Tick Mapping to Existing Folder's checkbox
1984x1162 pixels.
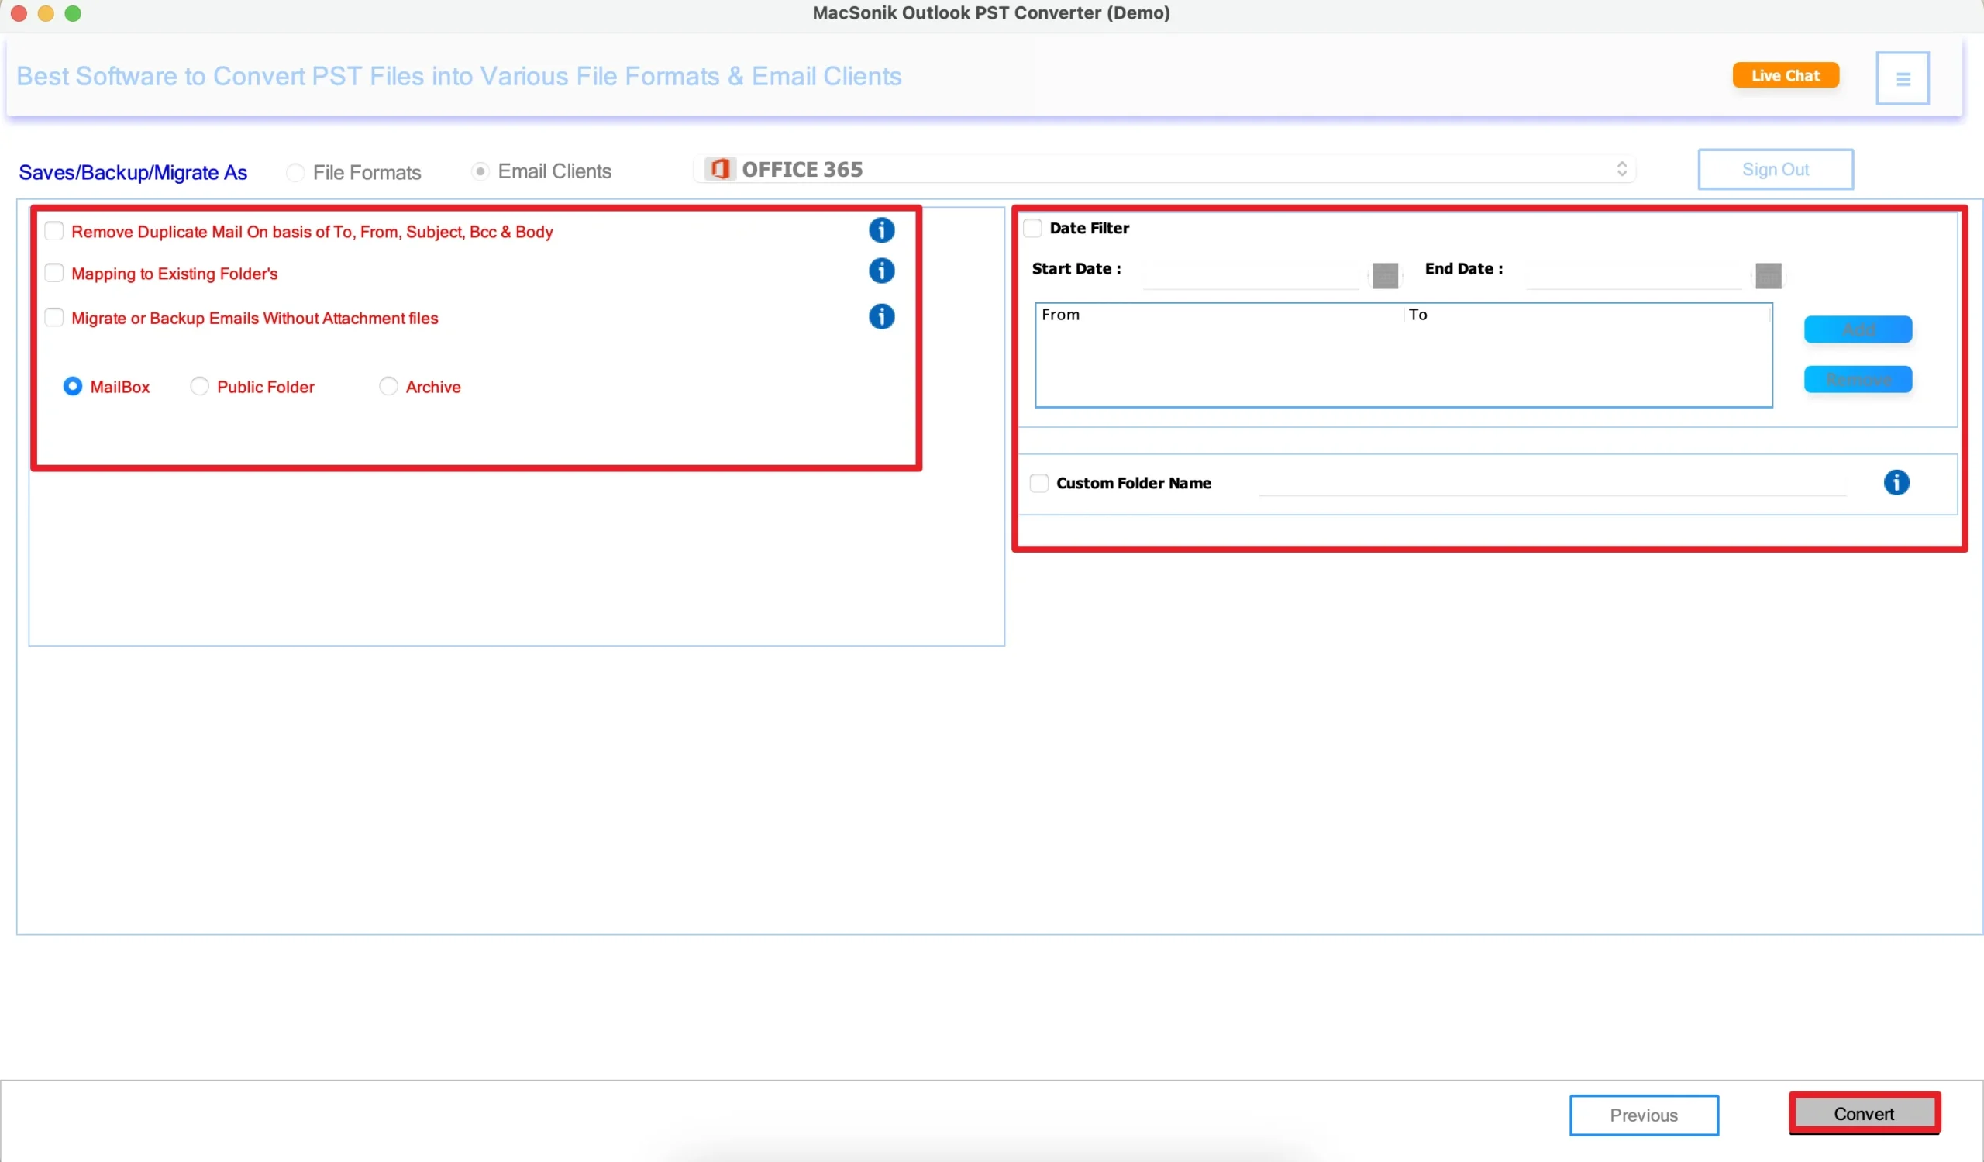53,272
